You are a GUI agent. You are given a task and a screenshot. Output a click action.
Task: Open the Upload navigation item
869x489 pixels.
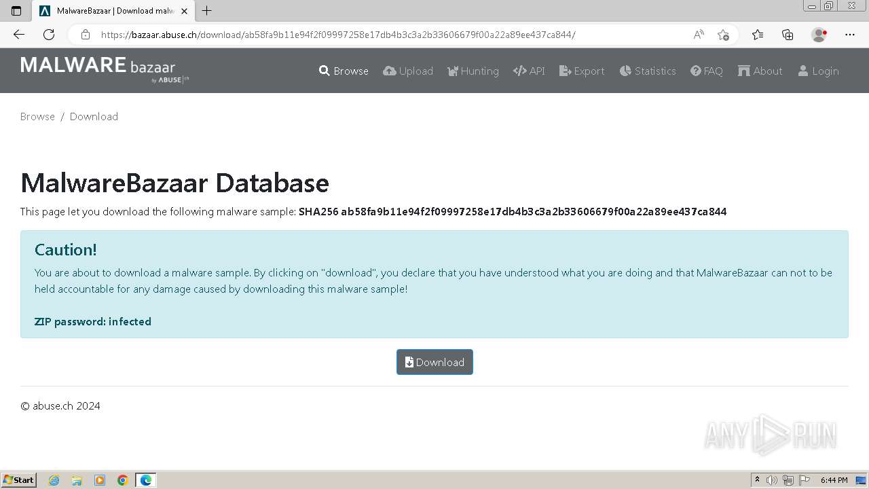[408, 71]
